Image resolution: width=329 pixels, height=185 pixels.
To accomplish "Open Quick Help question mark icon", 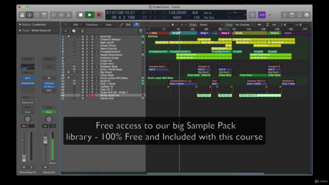I will pyautogui.click(x=37, y=15).
